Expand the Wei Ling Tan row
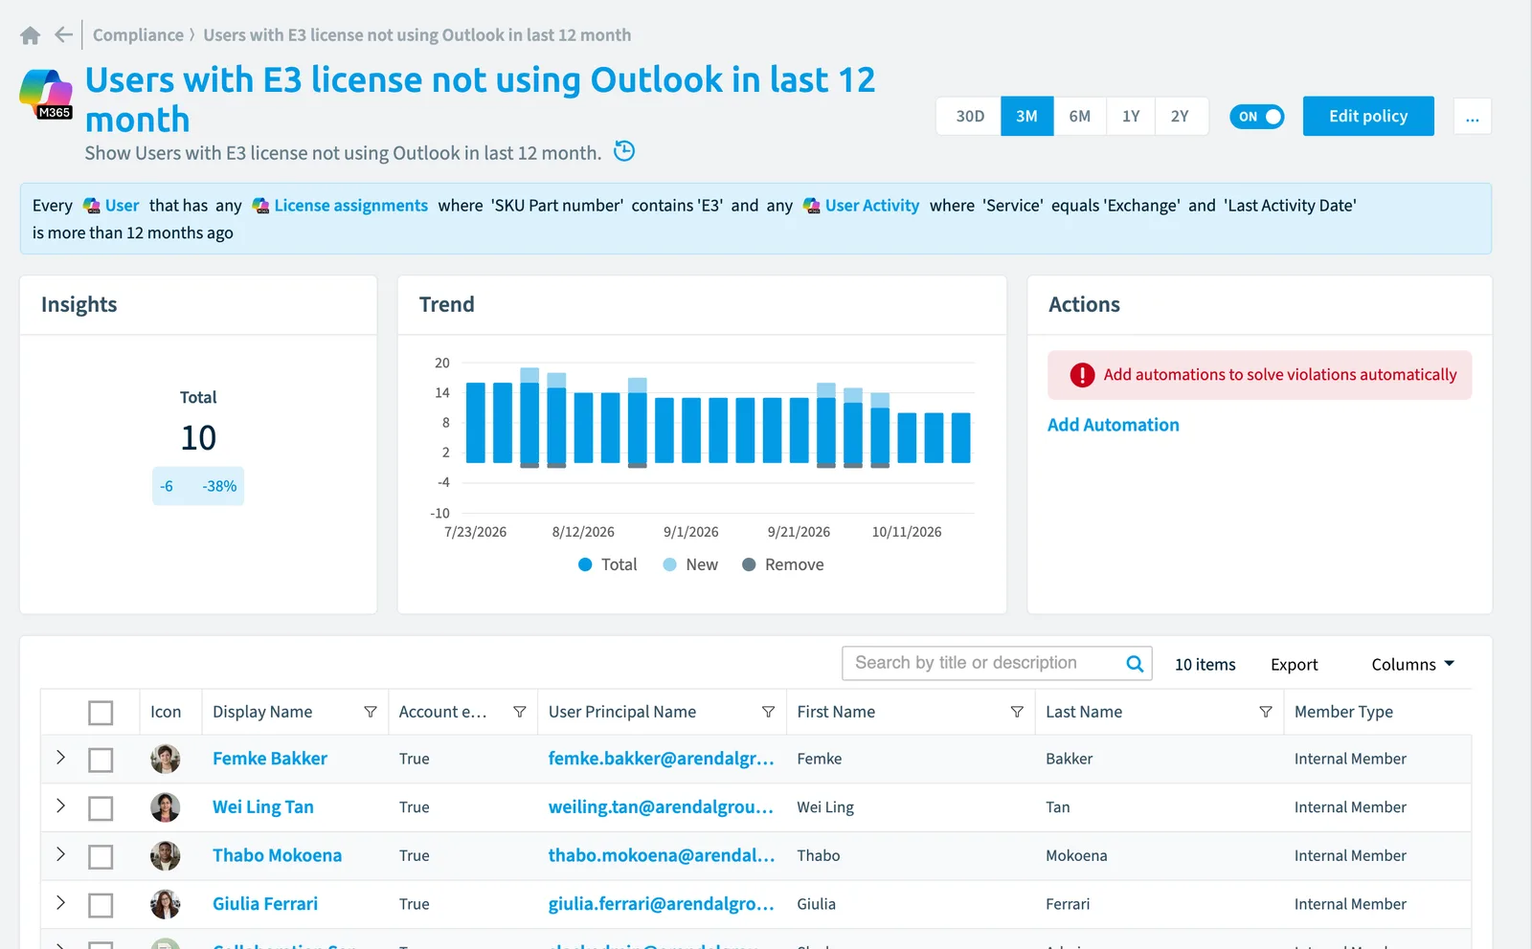The width and height of the screenshot is (1532, 949). click(60, 806)
